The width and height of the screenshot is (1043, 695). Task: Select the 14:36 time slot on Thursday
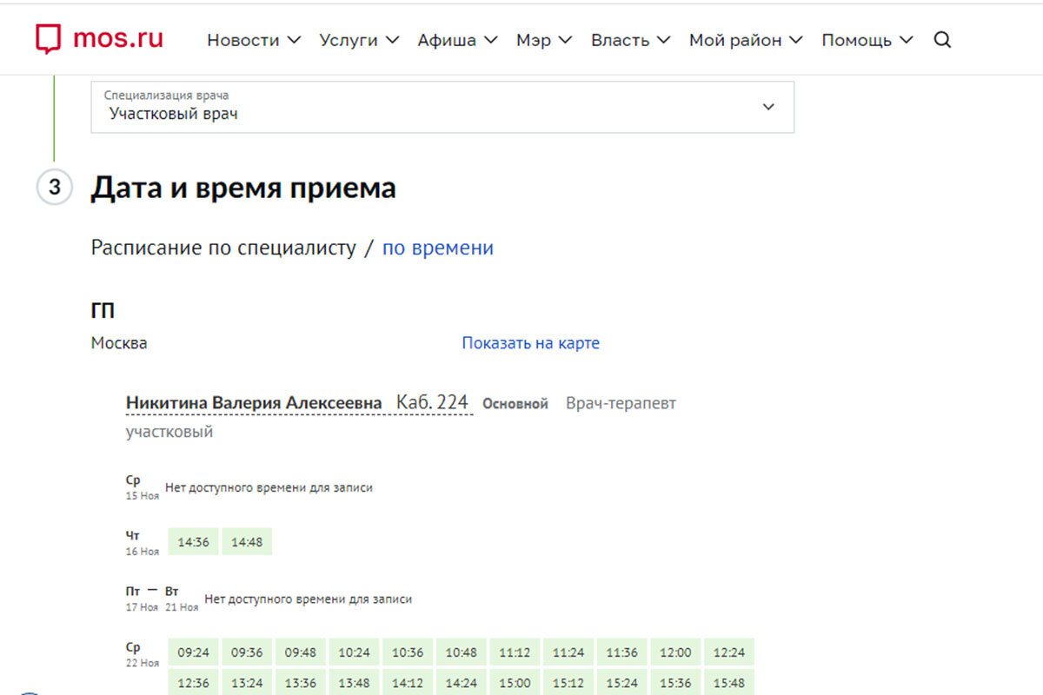tap(192, 540)
